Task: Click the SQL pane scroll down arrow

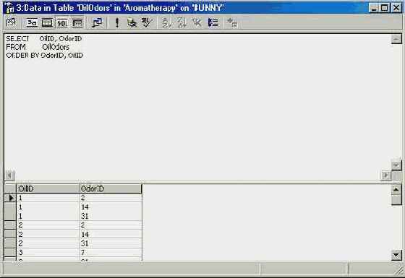Action: [396, 165]
